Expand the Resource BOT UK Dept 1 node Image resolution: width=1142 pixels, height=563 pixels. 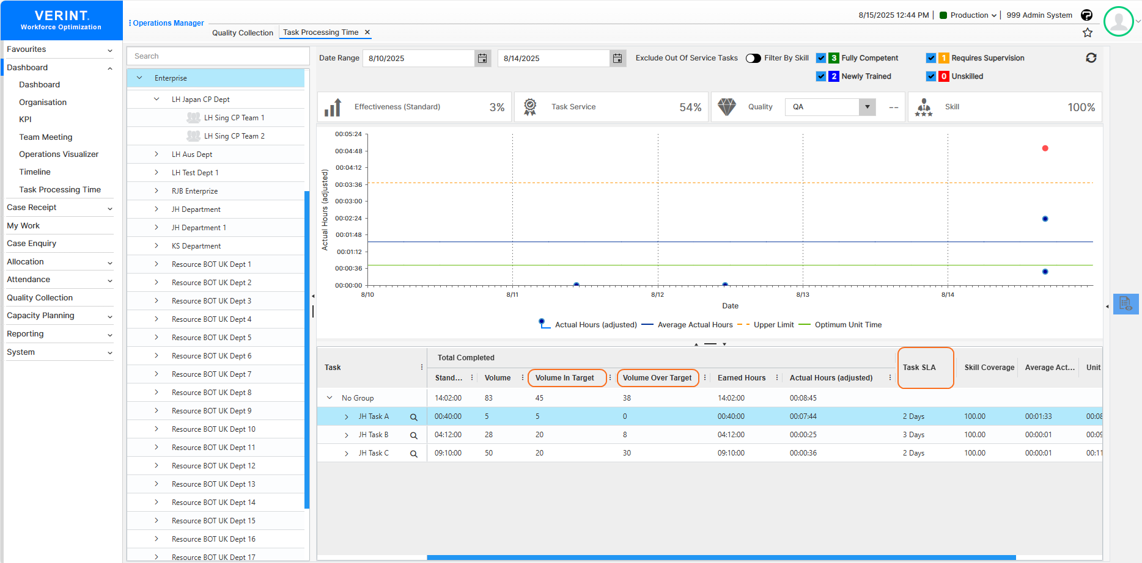point(157,264)
